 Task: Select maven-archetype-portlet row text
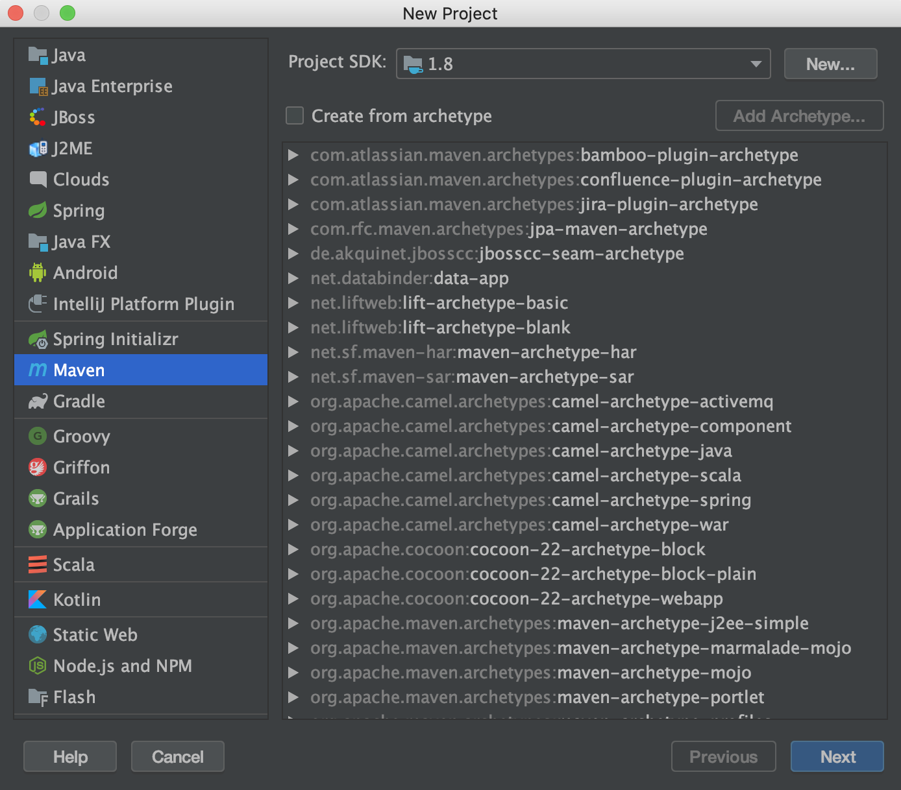click(537, 697)
